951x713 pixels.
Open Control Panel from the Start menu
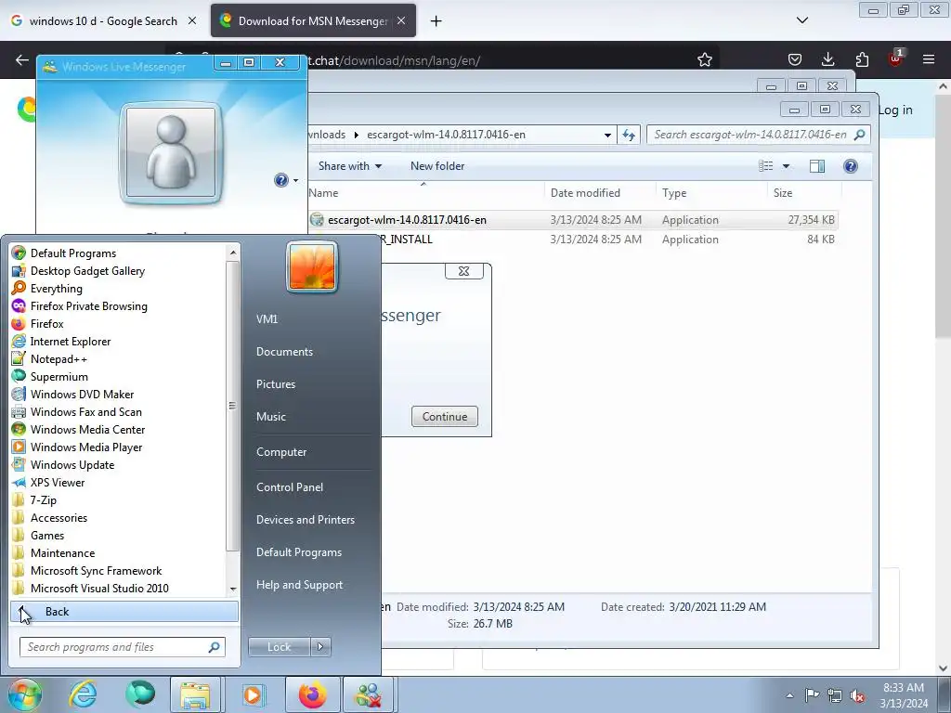coord(290,487)
